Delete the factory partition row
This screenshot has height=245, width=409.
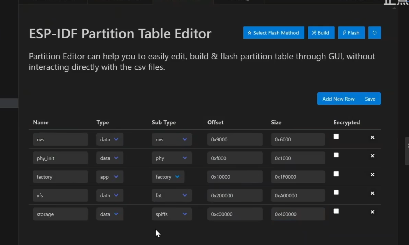coord(372,175)
